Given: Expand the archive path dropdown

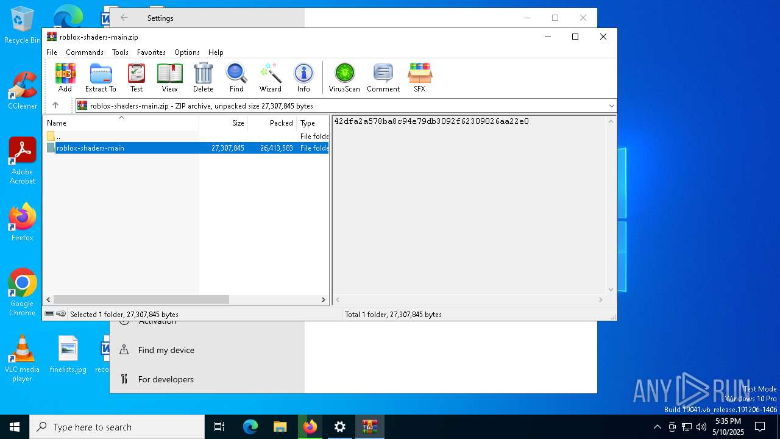Looking at the screenshot, I should 611,106.
